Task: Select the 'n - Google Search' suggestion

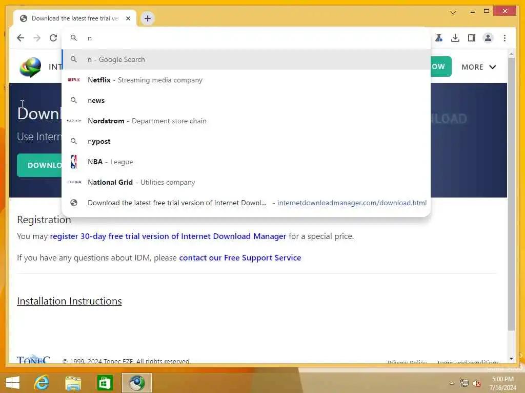Action: tap(246, 59)
